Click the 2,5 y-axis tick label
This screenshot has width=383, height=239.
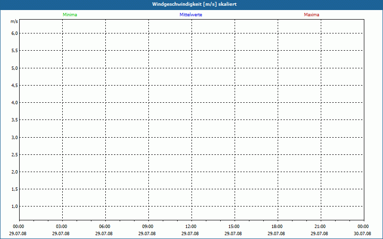click(x=14, y=155)
